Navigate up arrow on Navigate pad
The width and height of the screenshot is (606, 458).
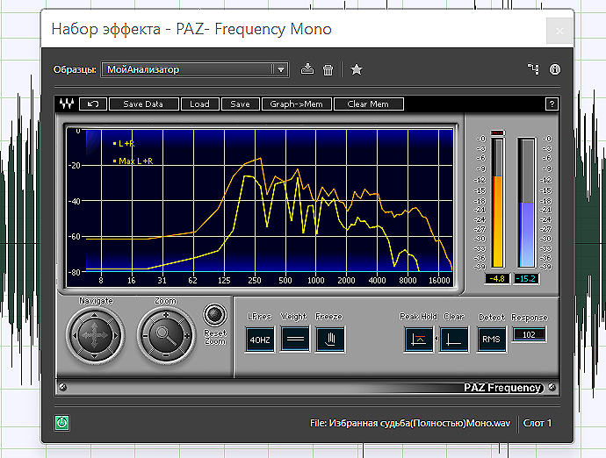click(95, 316)
